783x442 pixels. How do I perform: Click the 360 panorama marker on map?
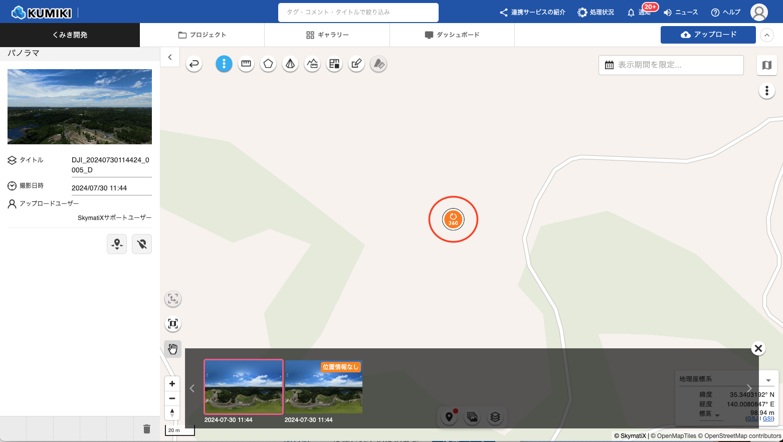click(453, 219)
